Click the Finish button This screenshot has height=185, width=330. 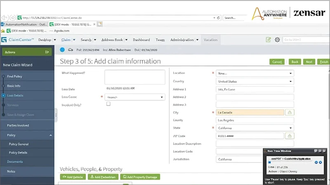[324, 62]
